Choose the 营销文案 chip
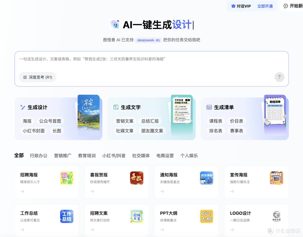Screen dimensions: 303x237 pyautogui.click(x=125, y=121)
